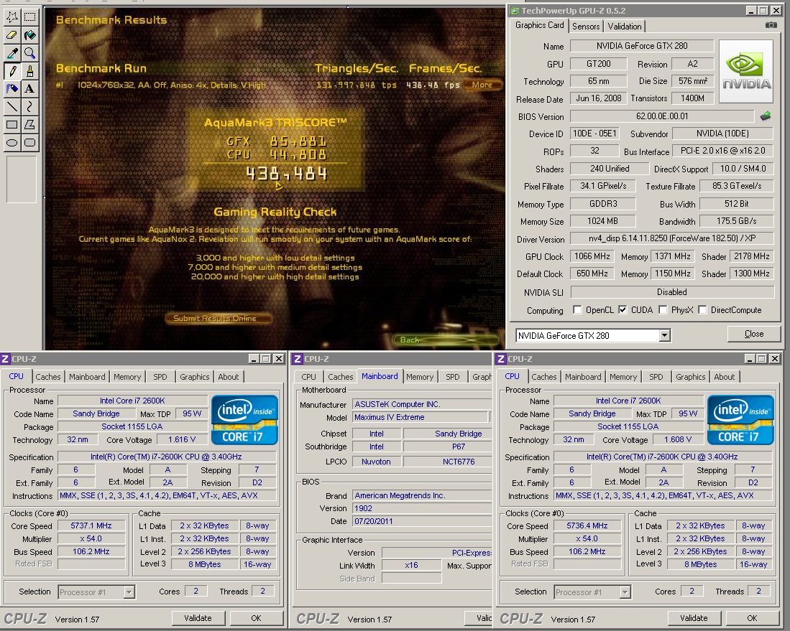Toggle the DirectCompute checkbox in GPU-Z
The height and width of the screenshot is (631, 790).
tap(702, 310)
